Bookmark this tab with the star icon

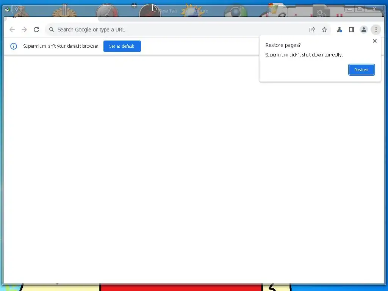click(324, 30)
